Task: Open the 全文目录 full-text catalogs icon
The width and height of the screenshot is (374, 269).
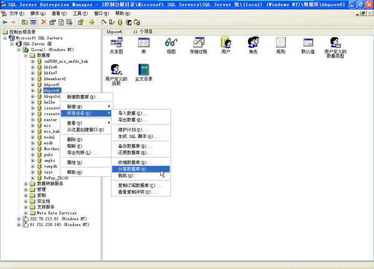Action: [143, 73]
